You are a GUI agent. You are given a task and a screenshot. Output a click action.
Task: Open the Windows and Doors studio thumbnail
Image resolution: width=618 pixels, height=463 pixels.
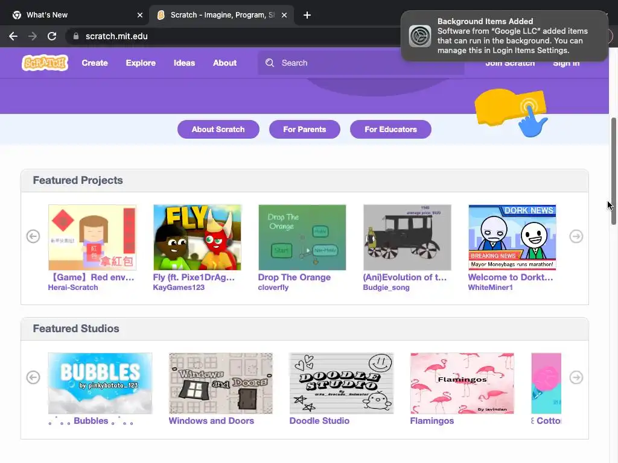tap(221, 383)
